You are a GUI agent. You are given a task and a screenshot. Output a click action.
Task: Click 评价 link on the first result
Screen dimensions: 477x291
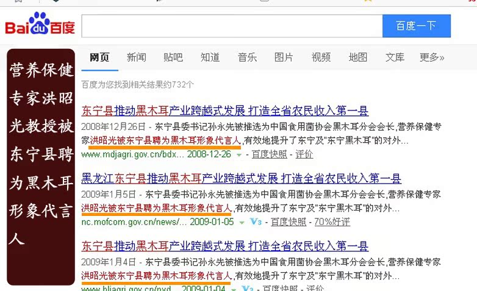(x=305, y=154)
